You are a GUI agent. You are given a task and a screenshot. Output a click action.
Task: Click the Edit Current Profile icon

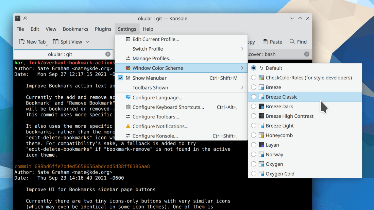tap(128, 39)
